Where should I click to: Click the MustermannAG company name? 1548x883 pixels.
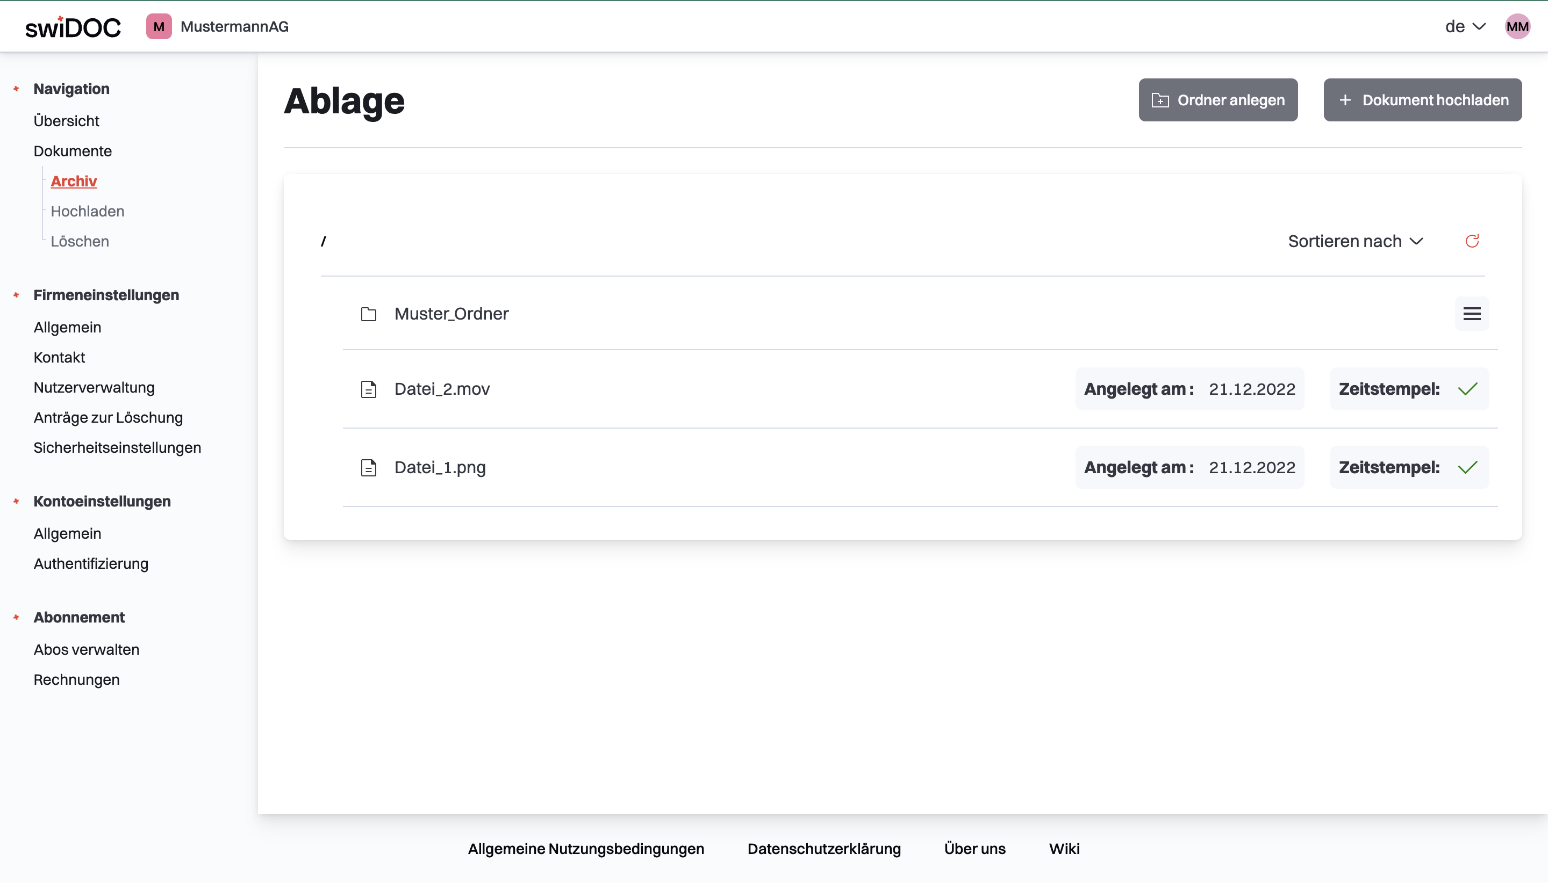(x=234, y=27)
